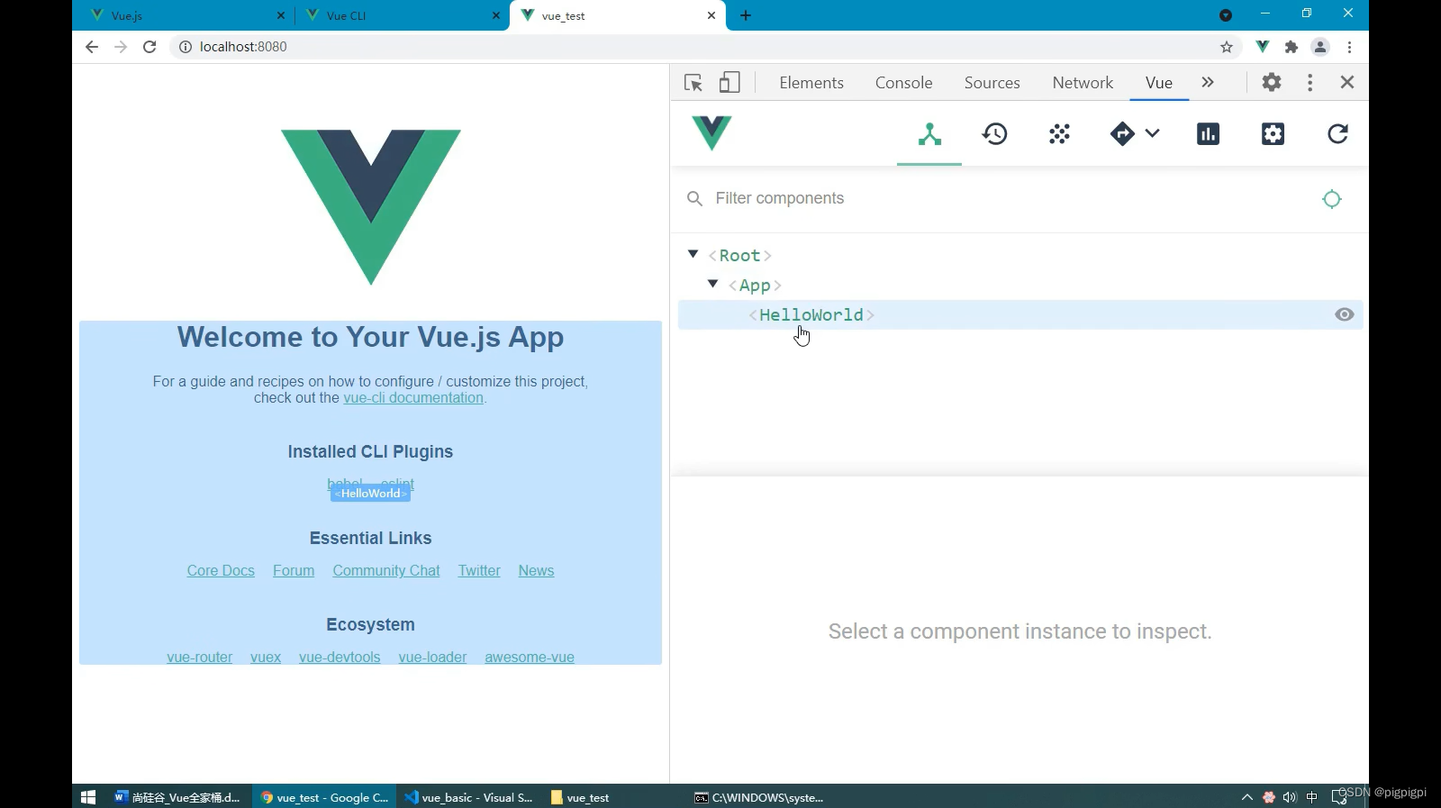Open DevTools customize menu
This screenshot has height=808, width=1441.
(x=1310, y=82)
